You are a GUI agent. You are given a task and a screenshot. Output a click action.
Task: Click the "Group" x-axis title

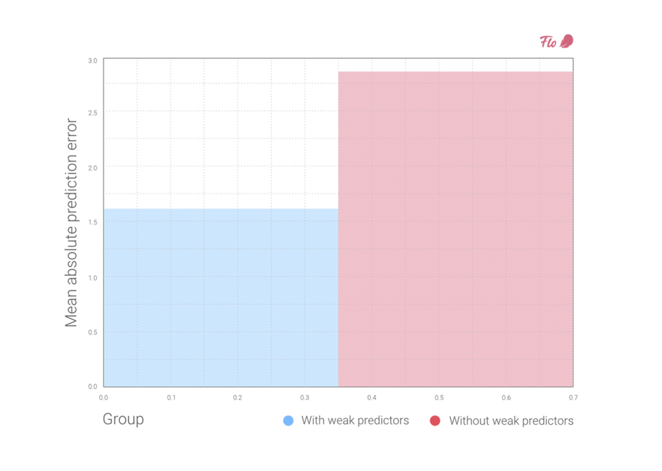(123, 419)
